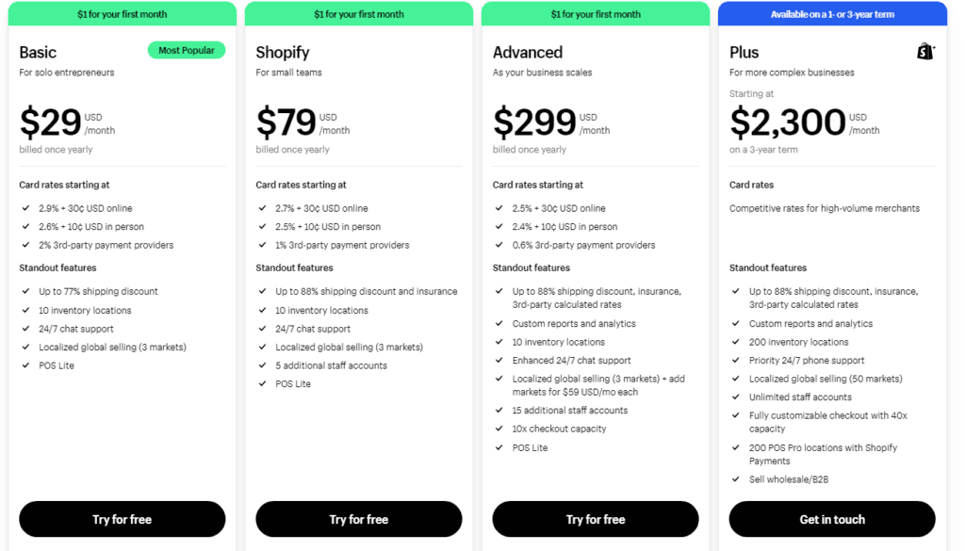Image resolution: width=965 pixels, height=551 pixels.
Task: Click the checkmark next to 'POS Lite' under Basic
Action: tap(24, 365)
